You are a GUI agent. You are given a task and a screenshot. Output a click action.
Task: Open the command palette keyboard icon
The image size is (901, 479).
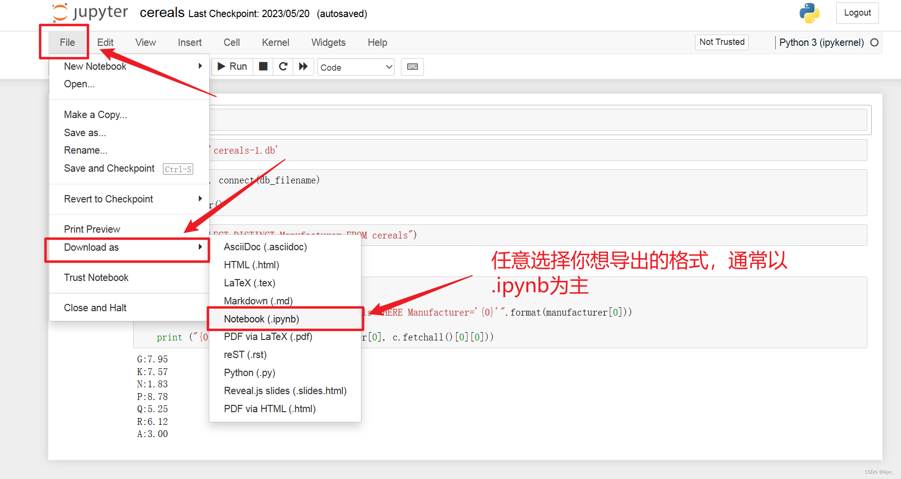[x=412, y=67]
